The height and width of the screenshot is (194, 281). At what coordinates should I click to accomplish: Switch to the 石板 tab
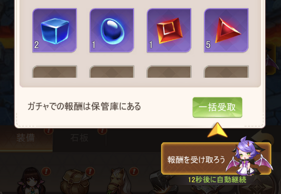tap(79, 138)
